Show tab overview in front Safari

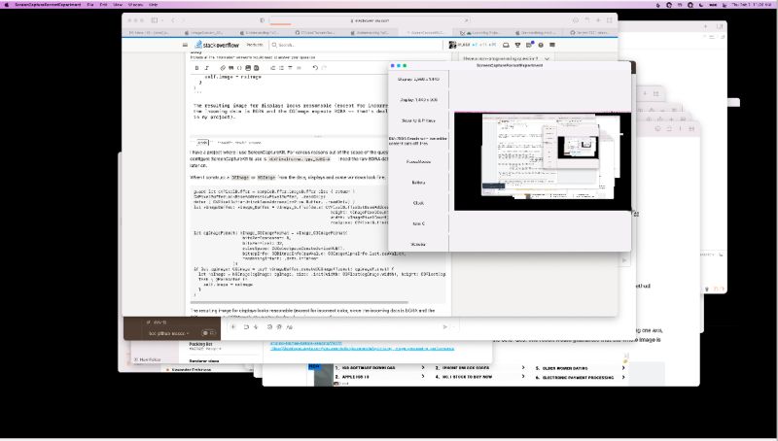[610, 20]
